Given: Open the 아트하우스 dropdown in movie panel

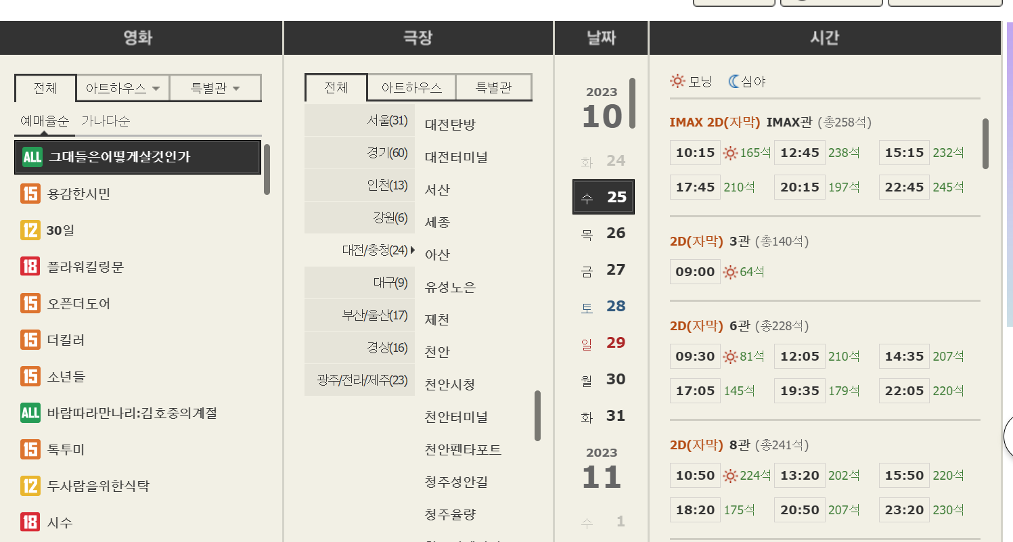Looking at the screenshot, I should [x=122, y=88].
